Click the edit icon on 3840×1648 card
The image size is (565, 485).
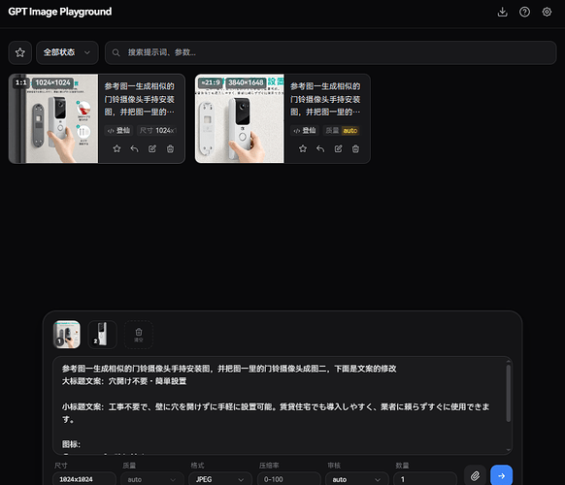pyautogui.click(x=338, y=148)
